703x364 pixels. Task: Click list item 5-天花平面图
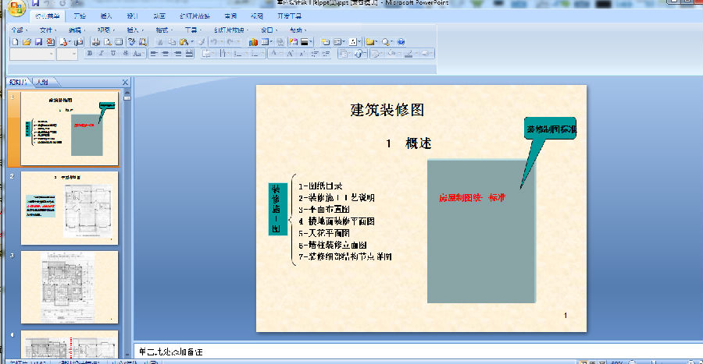coord(324,233)
